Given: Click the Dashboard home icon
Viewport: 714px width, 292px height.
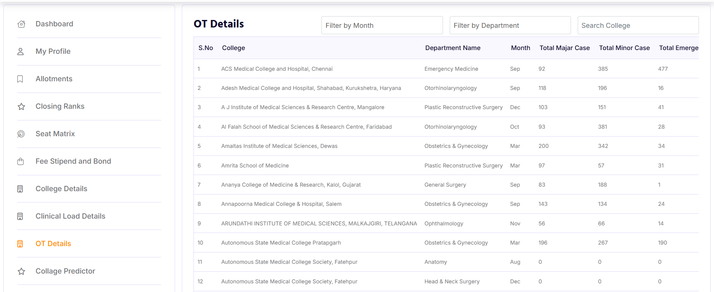Looking at the screenshot, I should click(21, 24).
